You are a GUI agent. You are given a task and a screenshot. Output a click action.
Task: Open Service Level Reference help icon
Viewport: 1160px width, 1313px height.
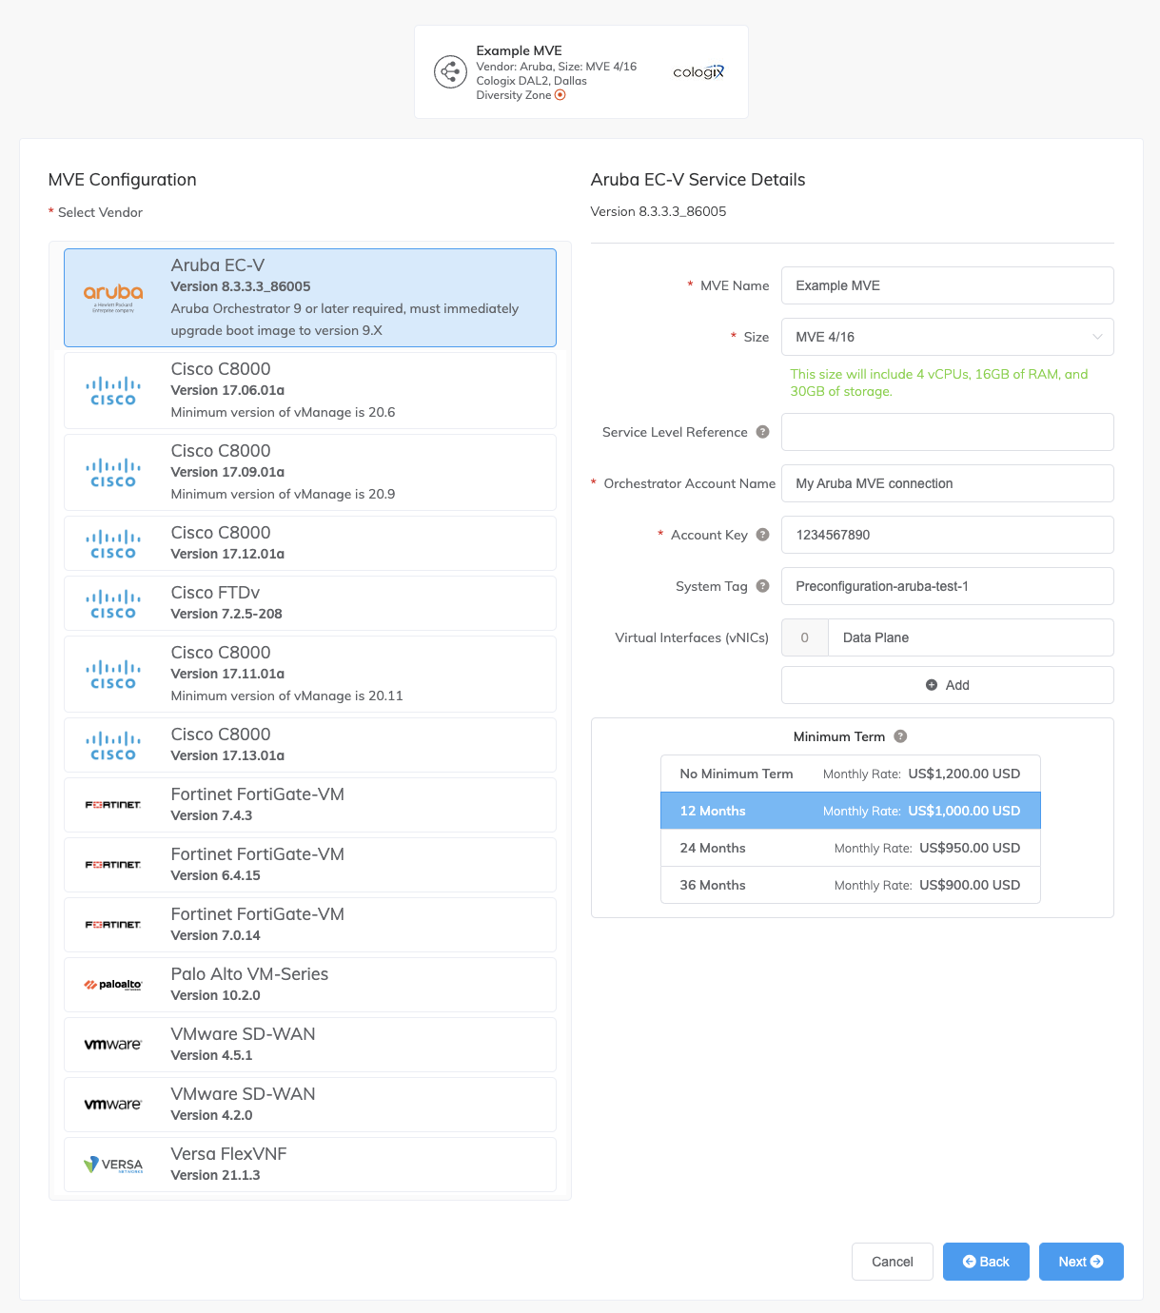(762, 432)
